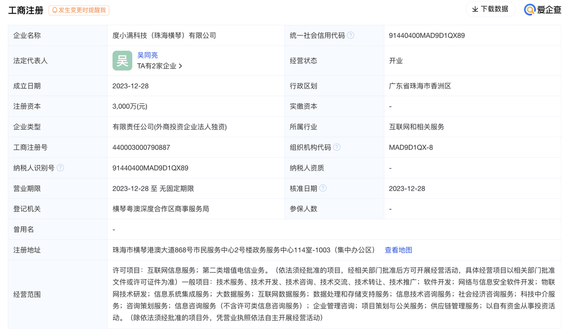Click the 工商注册 section heading
Screen dimensions: 567x333
click(x=26, y=10)
